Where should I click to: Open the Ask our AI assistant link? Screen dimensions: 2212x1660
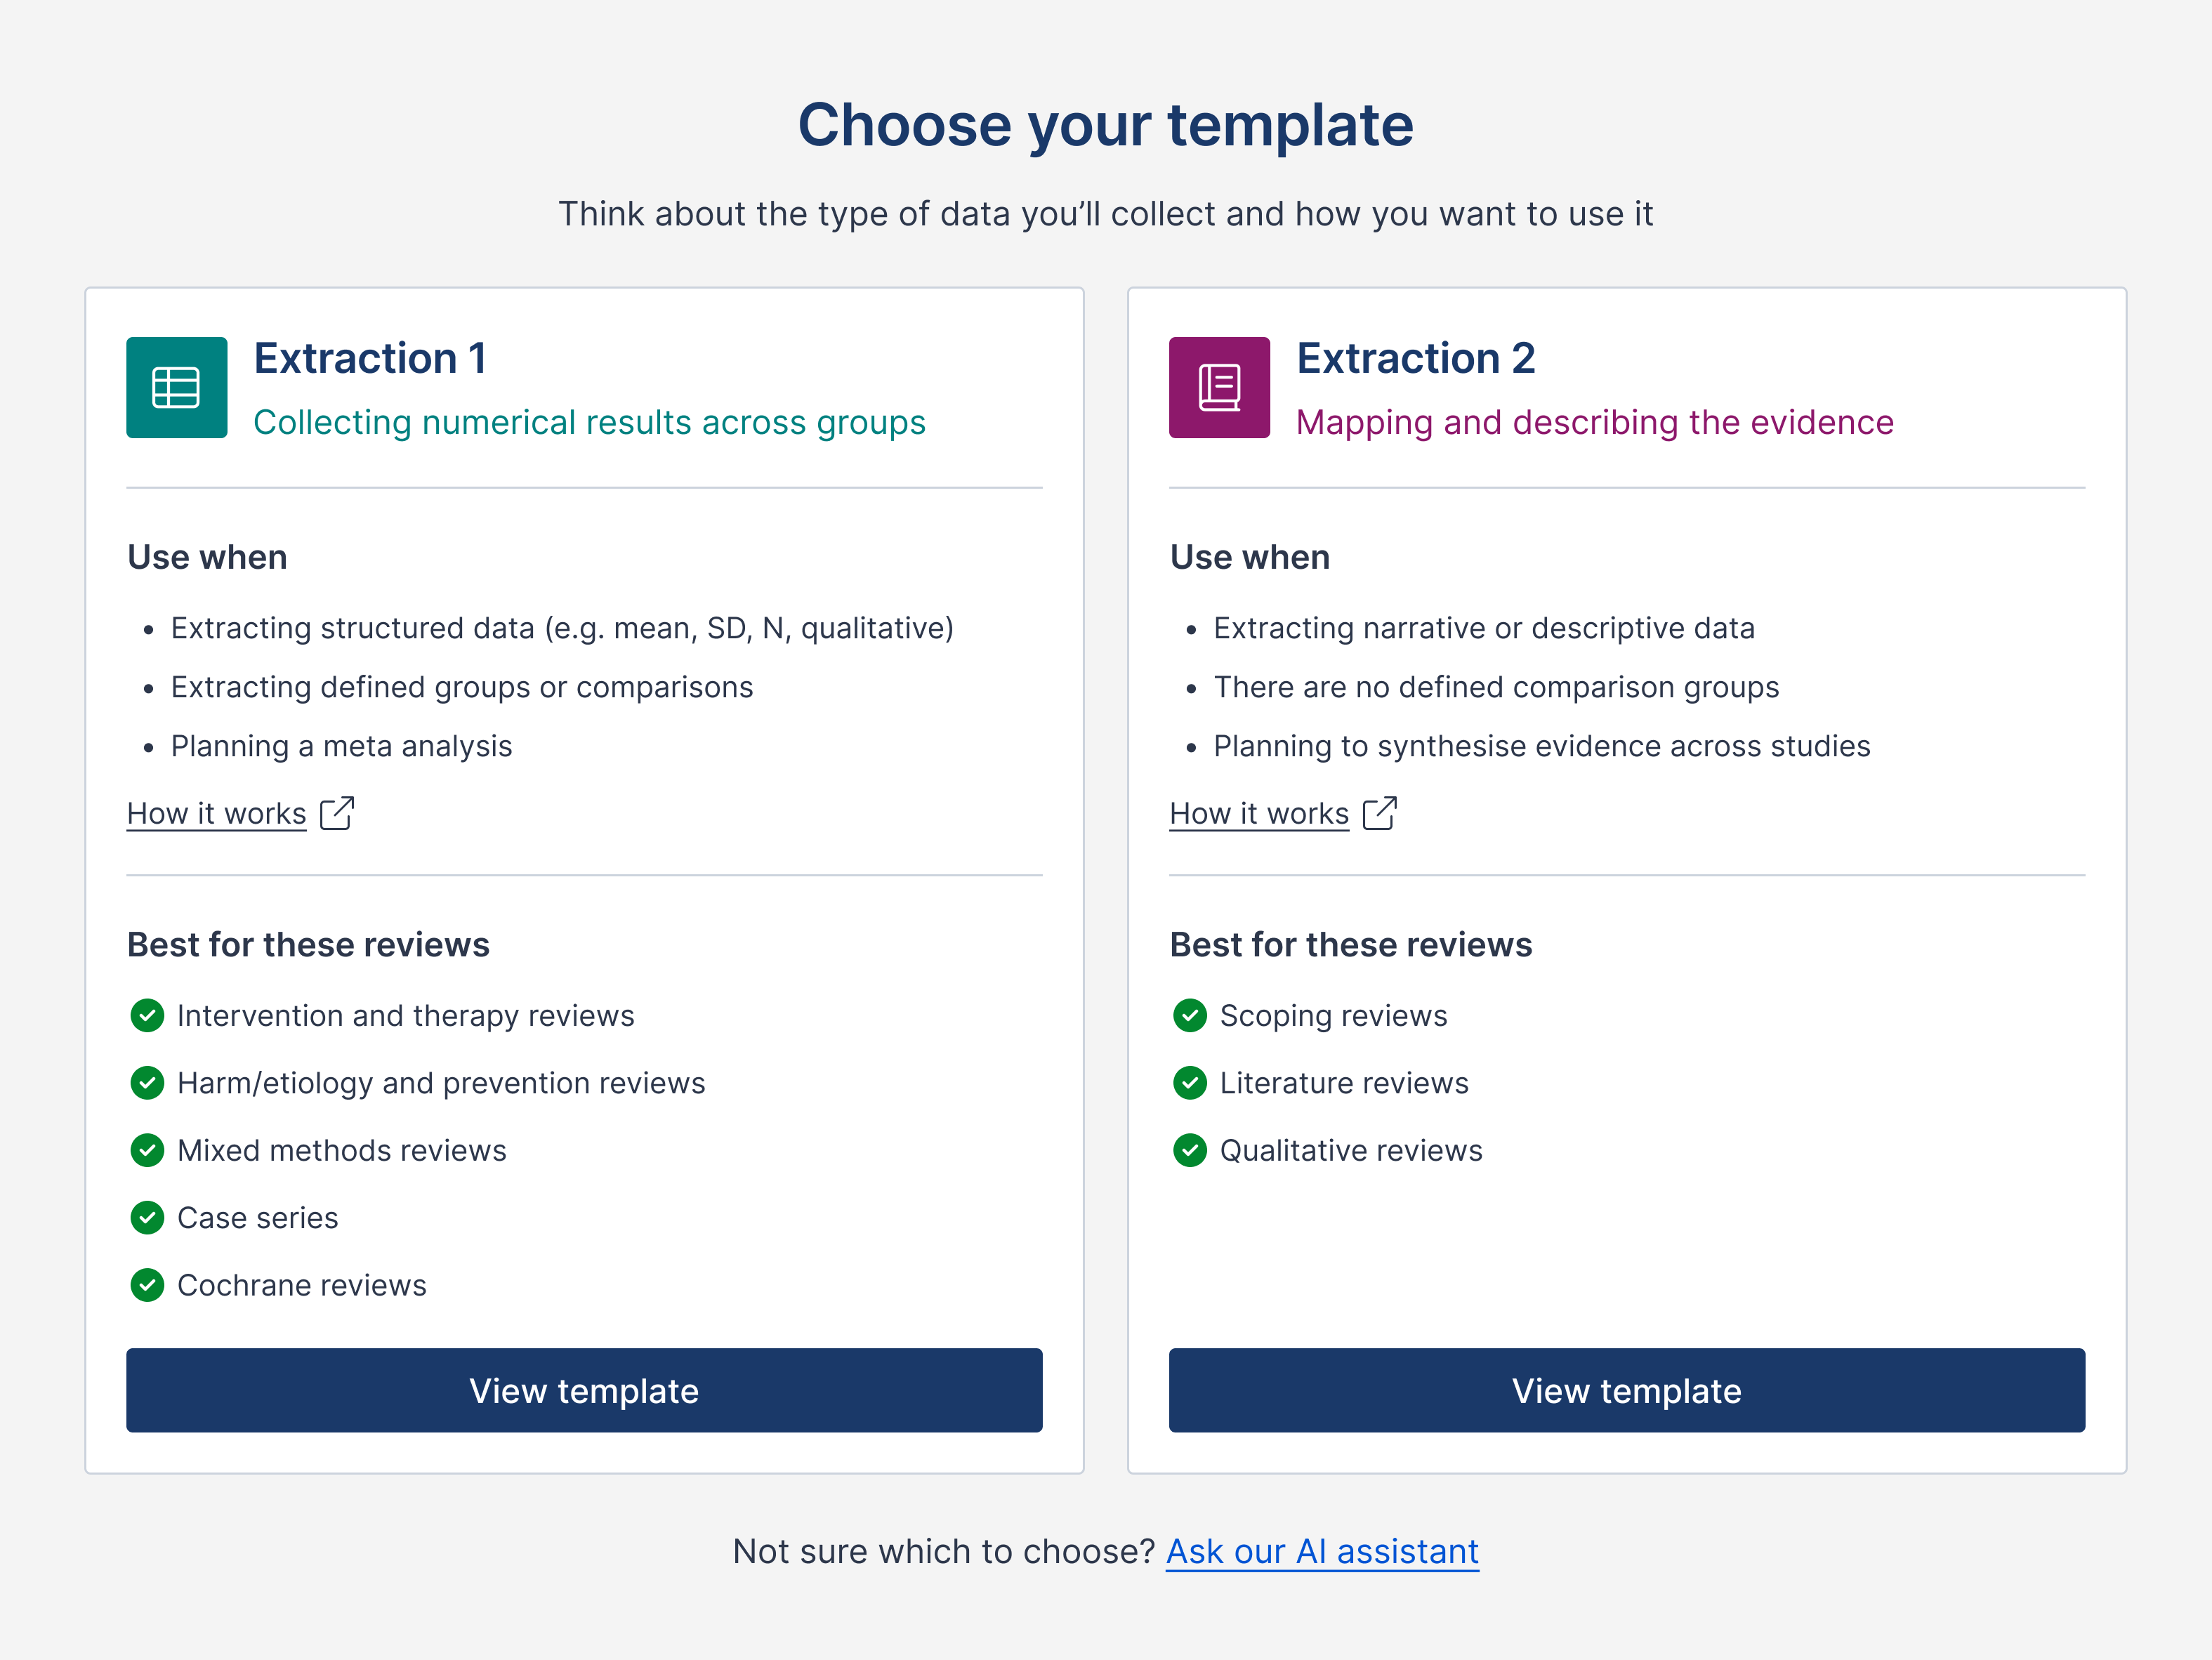click(x=1322, y=1551)
